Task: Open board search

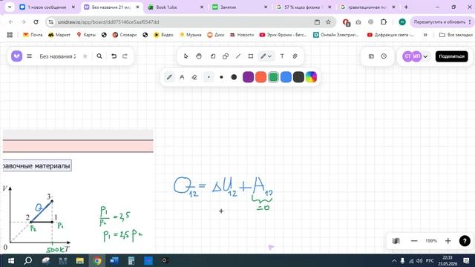Action: point(99,56)
